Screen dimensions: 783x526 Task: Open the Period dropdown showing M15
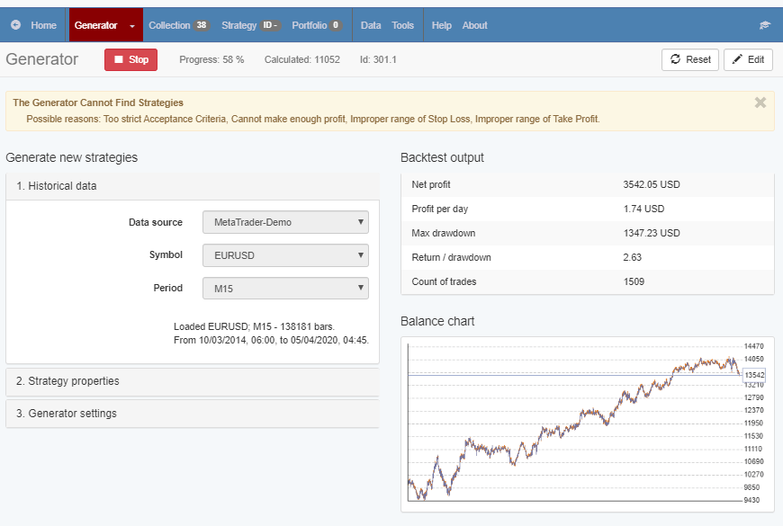[x=285, y=289]
